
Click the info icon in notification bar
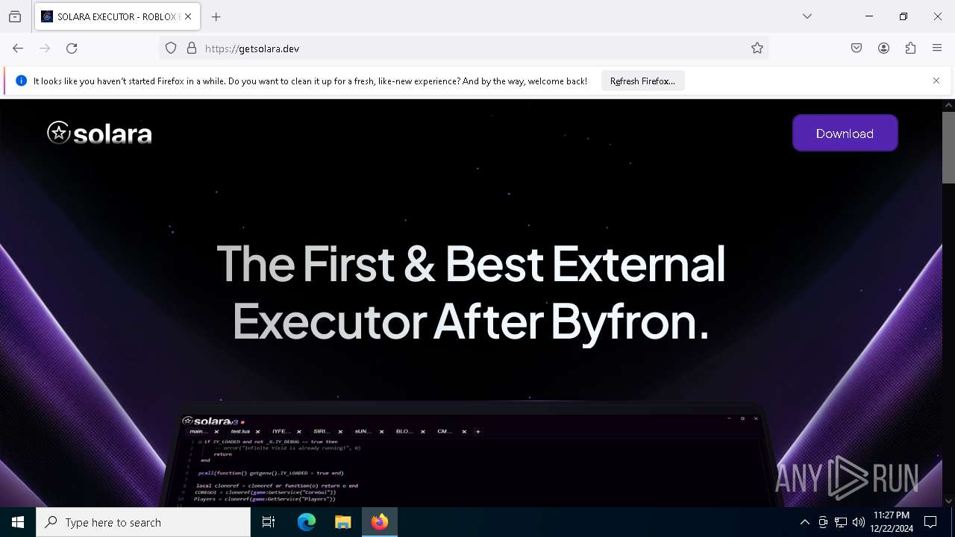[21, 81]
